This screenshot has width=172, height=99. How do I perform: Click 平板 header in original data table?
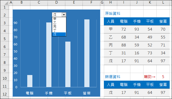click(x=150, y=21)
